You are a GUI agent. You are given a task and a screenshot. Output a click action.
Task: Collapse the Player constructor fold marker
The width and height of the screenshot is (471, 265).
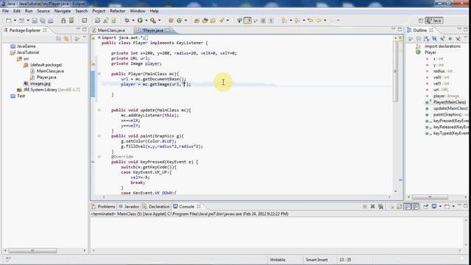(x=99, y=74)
